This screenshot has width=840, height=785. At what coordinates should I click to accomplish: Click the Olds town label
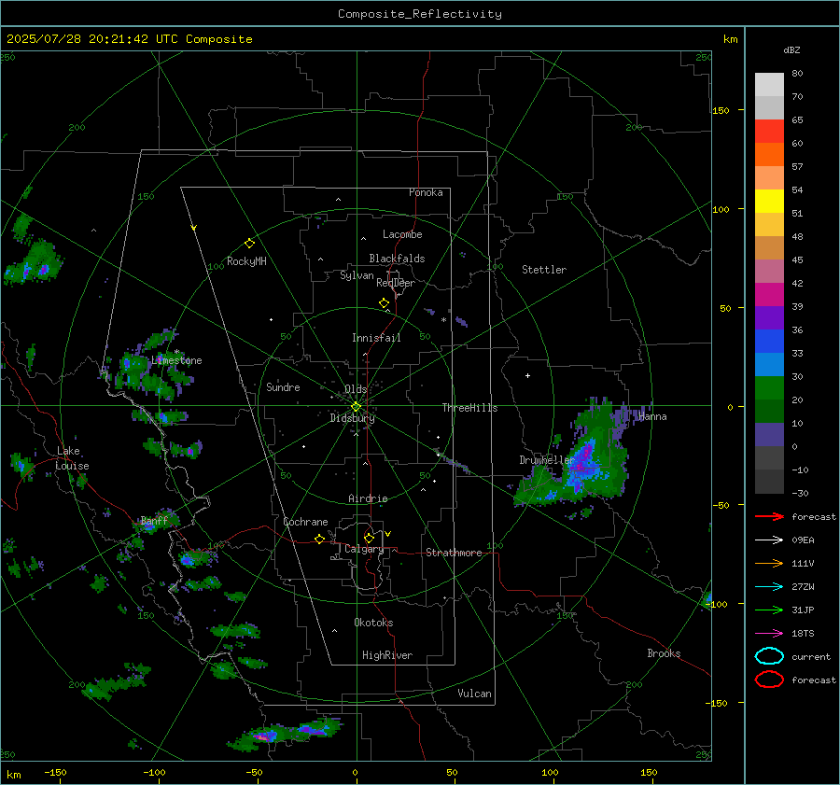pyautogui.click(x=356, y=389)
